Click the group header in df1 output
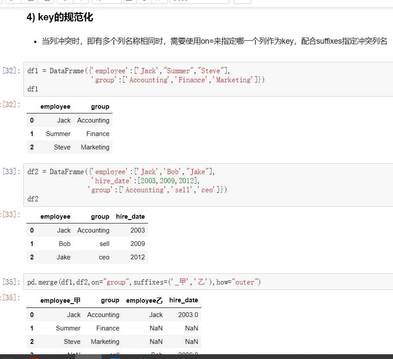Viewport: 393px width, 359px height. tap(100, 107)
